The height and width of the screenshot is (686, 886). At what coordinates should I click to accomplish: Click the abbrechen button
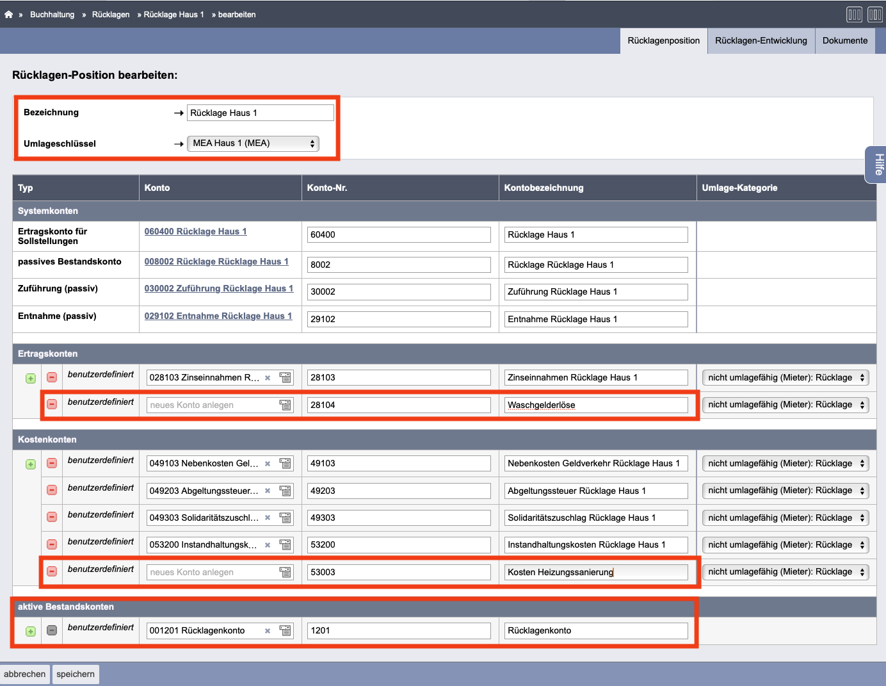coord(25,674)
